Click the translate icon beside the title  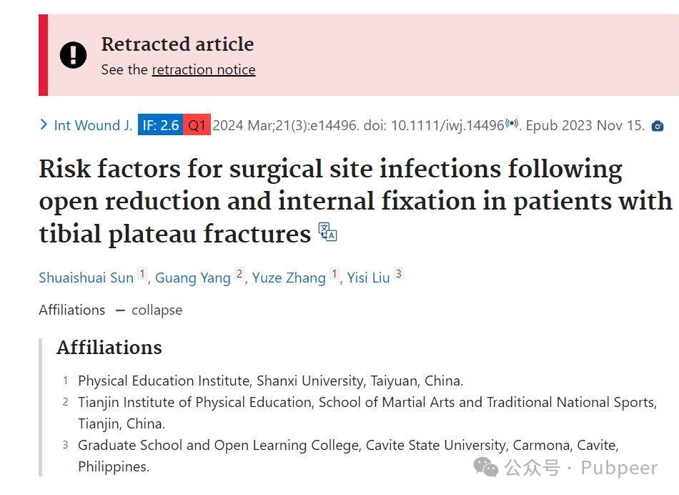(x=328, y=232)
